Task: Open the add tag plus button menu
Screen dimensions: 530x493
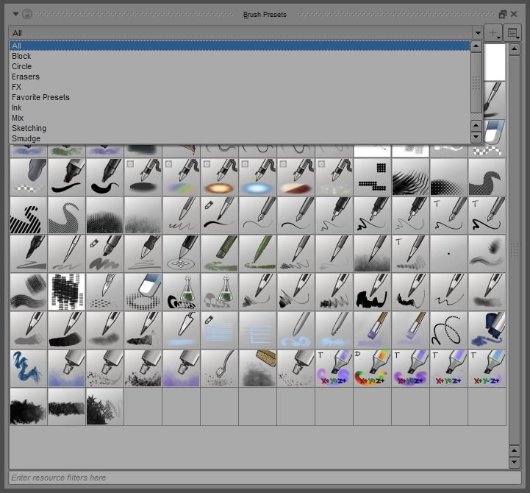Action: [494, 33]
